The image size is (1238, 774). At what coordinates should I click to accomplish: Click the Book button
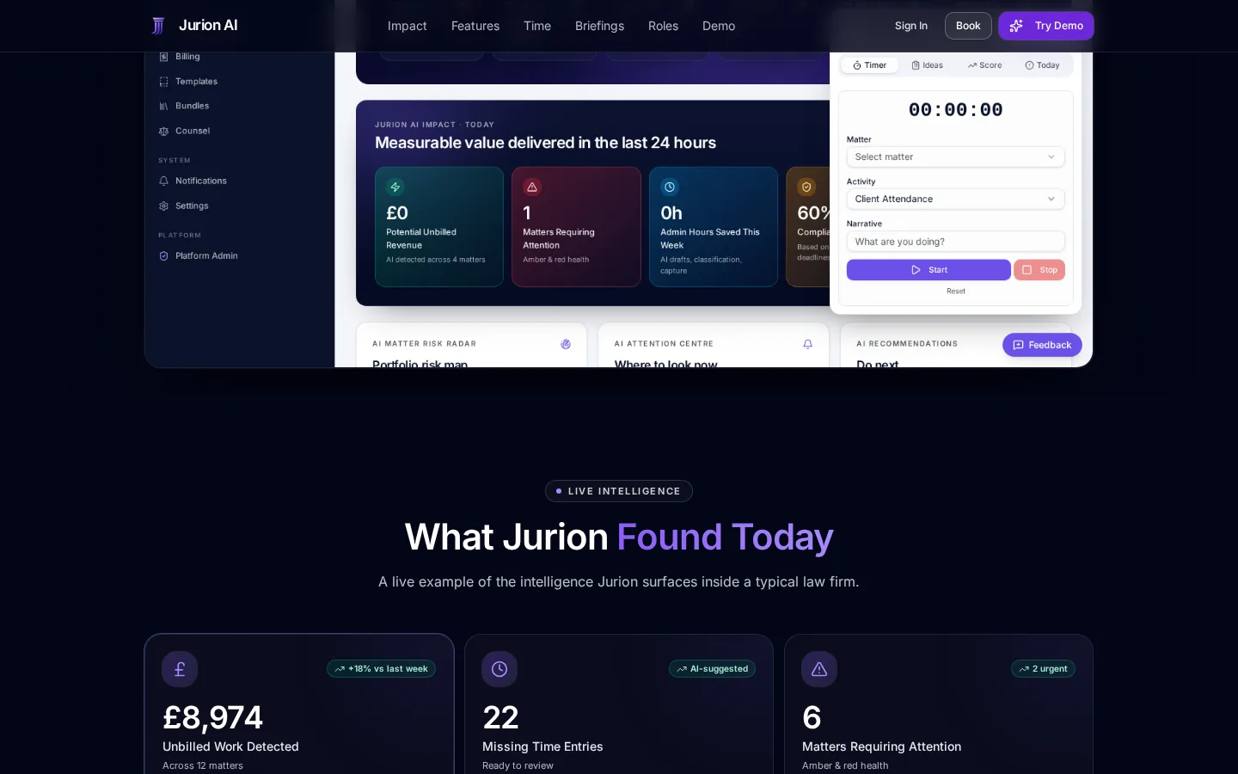pyautogui.click(x=968, y=26)
